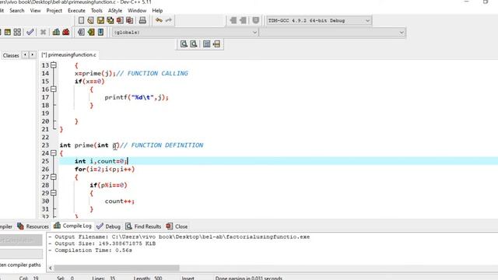Open the Find dialog from search toolbar
498x280 pixels.
(184, 44)
